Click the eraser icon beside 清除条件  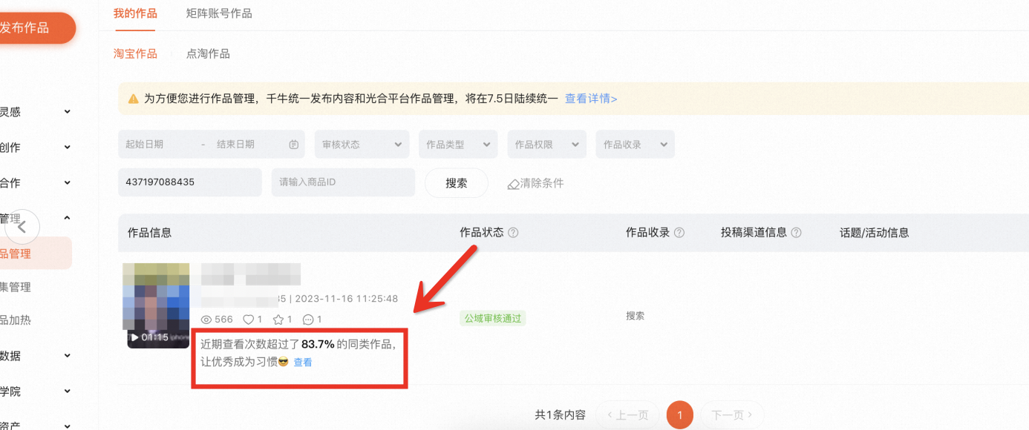[513, 184]
